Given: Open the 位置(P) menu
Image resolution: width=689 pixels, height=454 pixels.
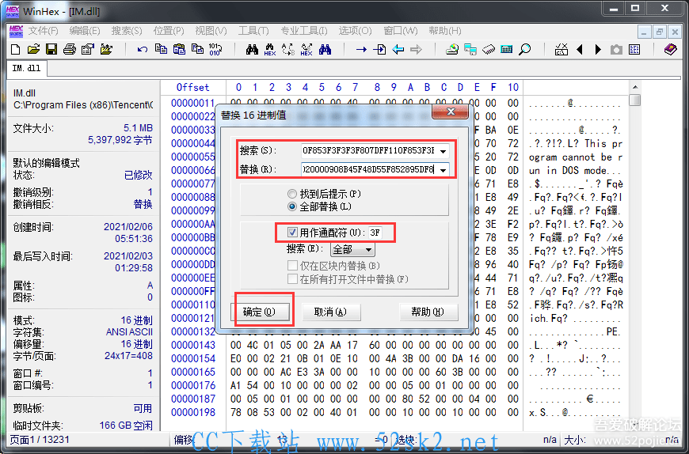Looking at the screenshot, I should (x=169, y=31).
